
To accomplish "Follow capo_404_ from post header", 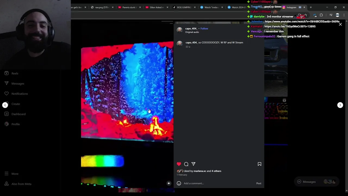I will pos(204,29).
